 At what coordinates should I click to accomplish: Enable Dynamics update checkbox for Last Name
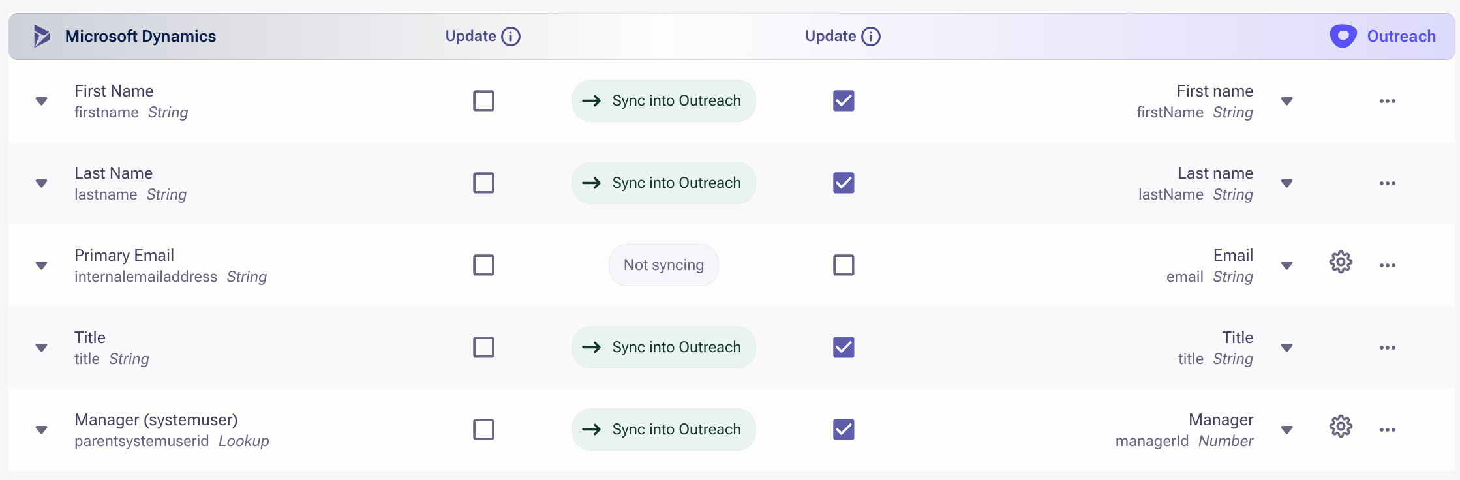[x=483, y=183]
